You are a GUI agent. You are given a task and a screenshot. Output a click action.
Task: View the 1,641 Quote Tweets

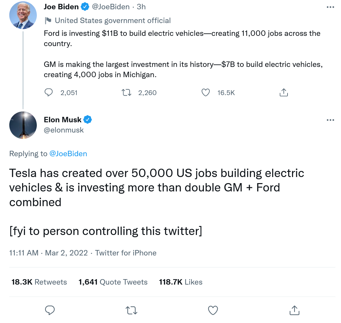(113, 282)
